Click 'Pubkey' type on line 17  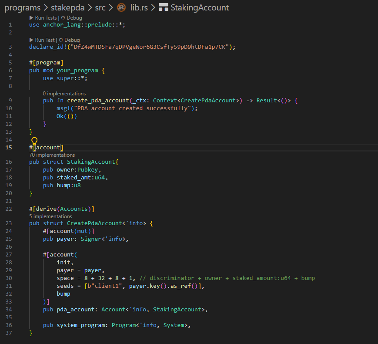pos(87,170)
